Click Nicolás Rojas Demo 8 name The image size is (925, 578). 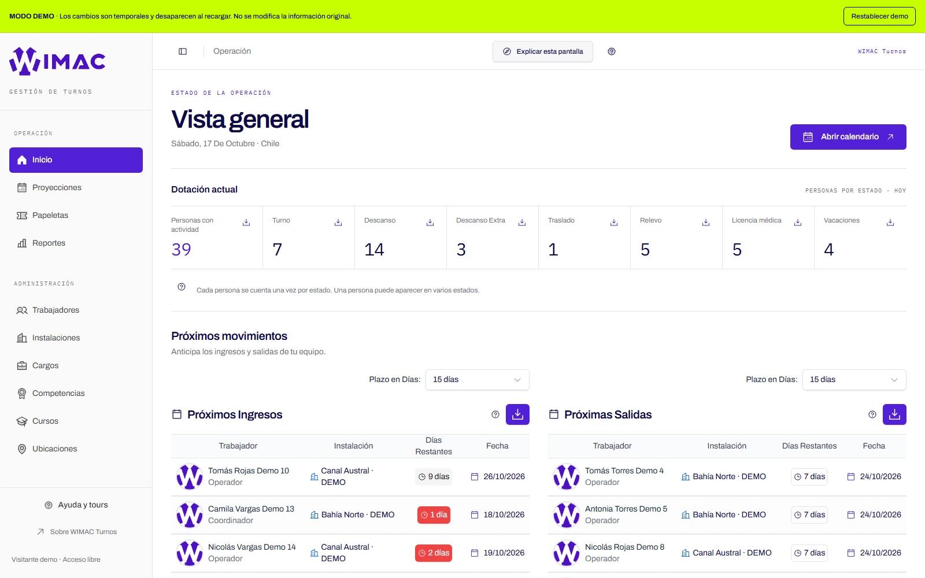tap(624, 547)
